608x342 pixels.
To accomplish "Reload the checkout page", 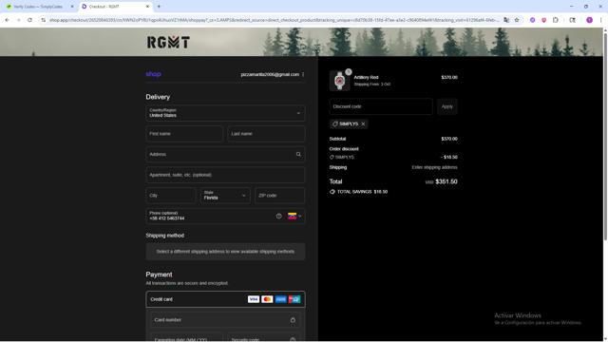I will click(x=29, y=20).
